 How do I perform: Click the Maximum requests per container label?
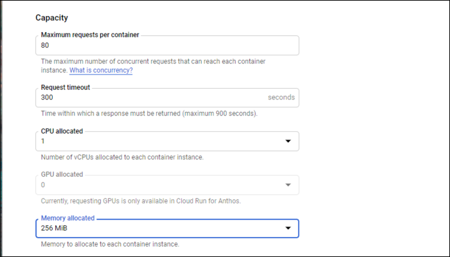[x=91, y=34]
